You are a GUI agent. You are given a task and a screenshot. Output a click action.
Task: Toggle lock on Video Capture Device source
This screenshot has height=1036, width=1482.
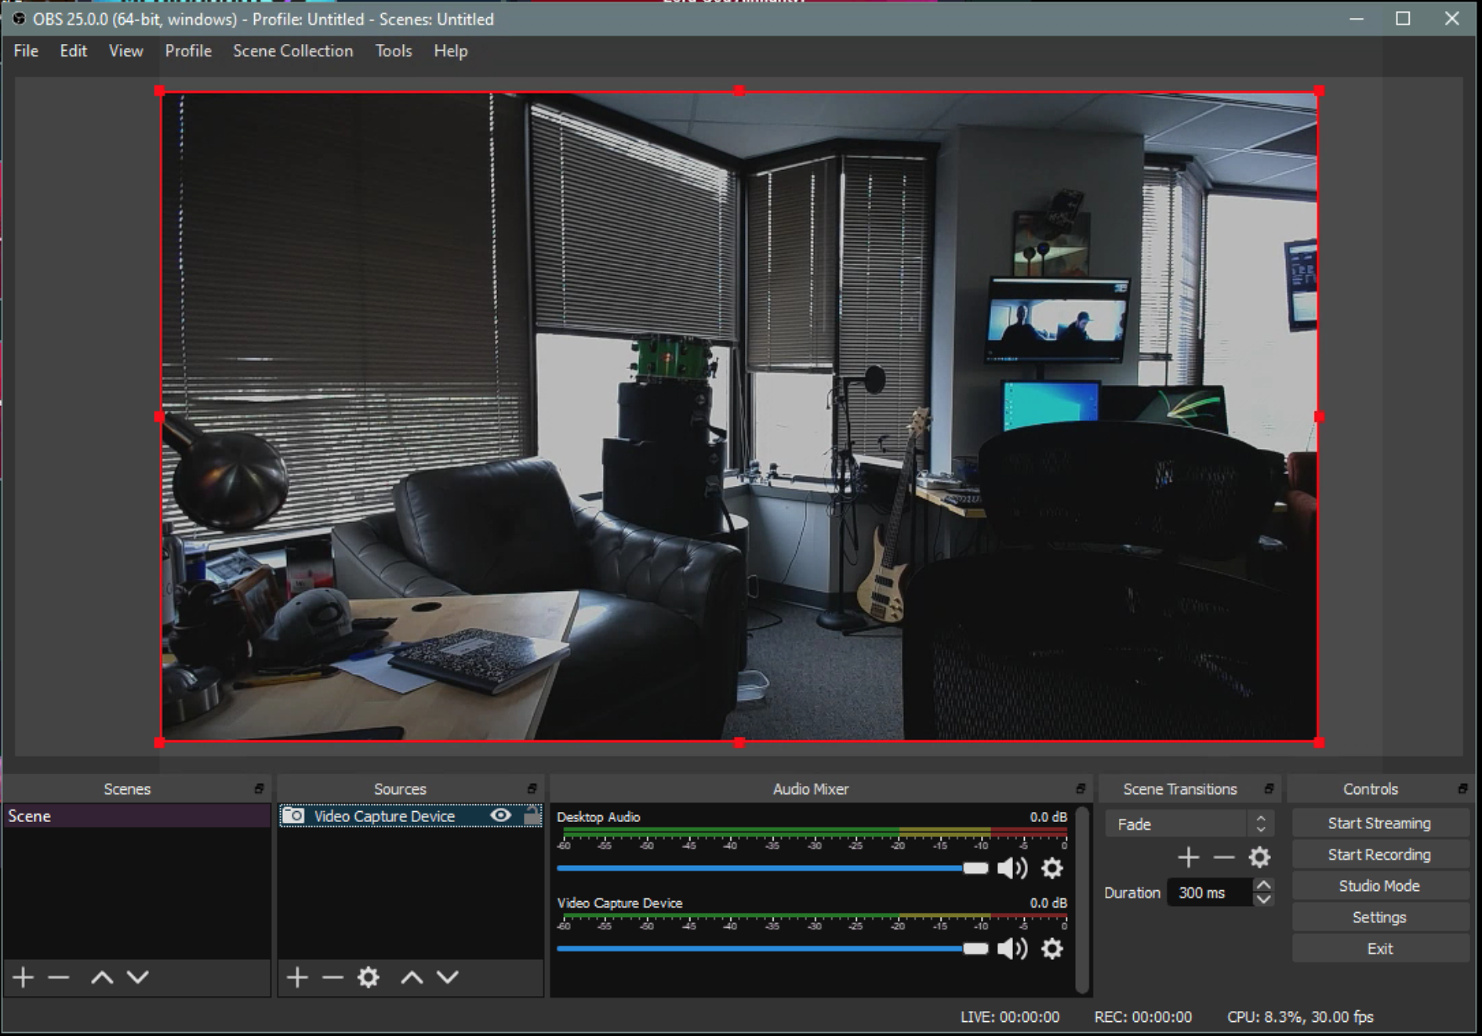532,816
